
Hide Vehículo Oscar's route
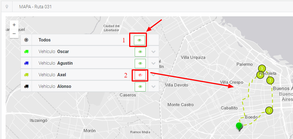tap(140, 52)
